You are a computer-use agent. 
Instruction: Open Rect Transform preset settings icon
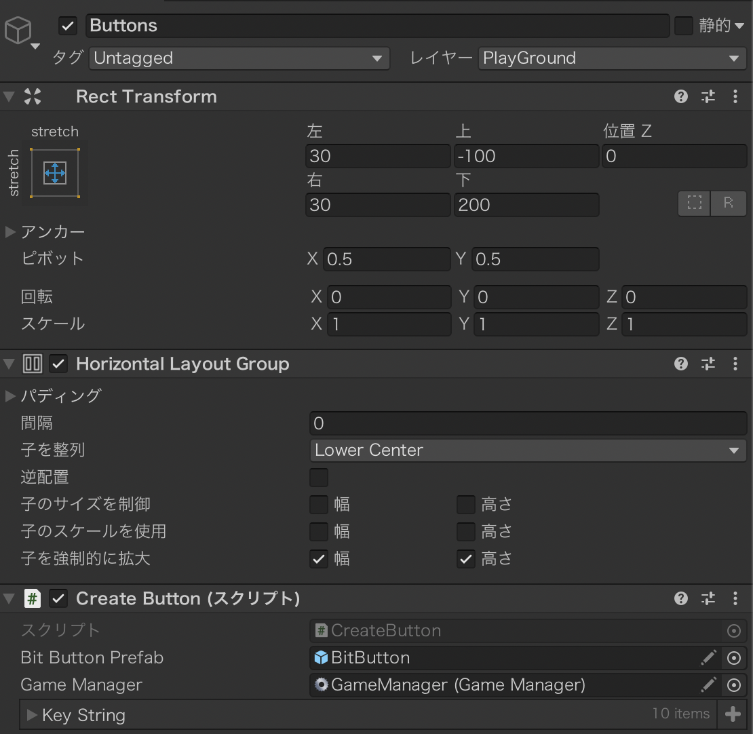[708, 96]
